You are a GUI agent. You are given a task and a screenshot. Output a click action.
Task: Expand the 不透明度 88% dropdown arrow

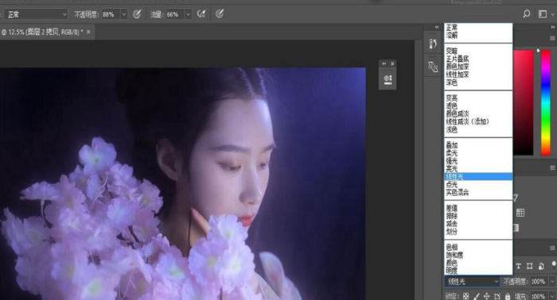(124, 14)
